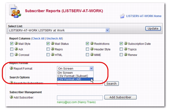Click the Add Subscriber text field
The width and height of the screenshot is (170, 109).
point(80,97)
